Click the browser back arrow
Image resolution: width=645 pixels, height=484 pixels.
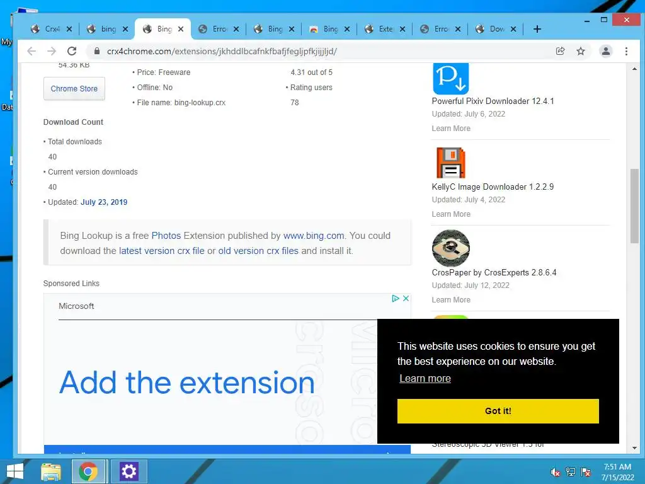pos(31,51)
